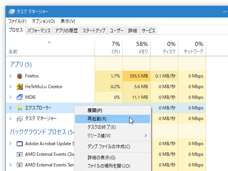Switch to the ユーザー tab
This screenshot has height=171, width=228.
pos(117,30)
